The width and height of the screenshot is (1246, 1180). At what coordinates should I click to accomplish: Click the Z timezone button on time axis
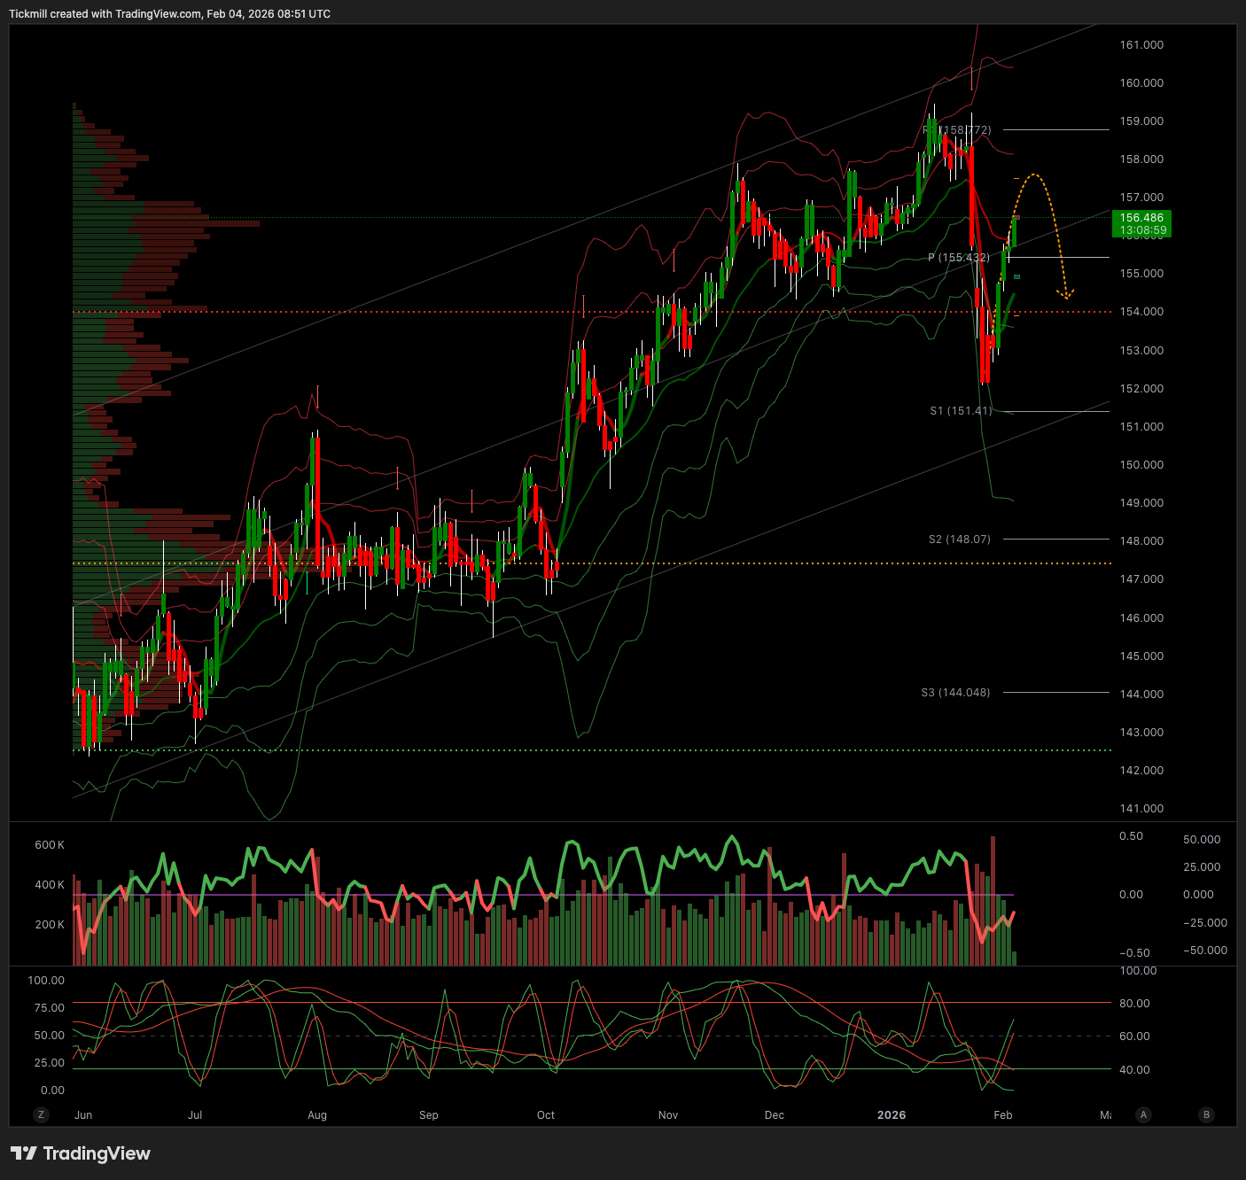click(x=40, y=1114)
